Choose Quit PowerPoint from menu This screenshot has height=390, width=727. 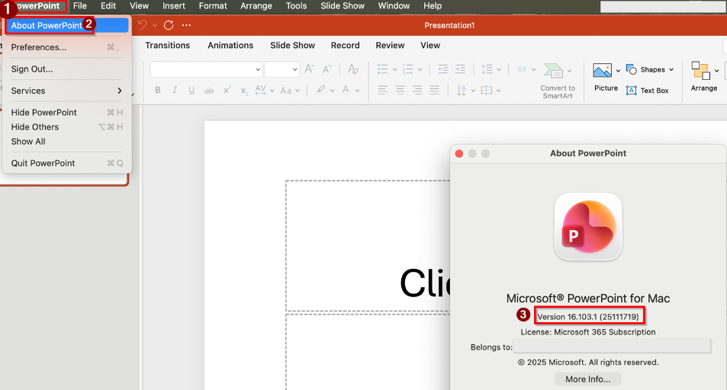[43, 163]
